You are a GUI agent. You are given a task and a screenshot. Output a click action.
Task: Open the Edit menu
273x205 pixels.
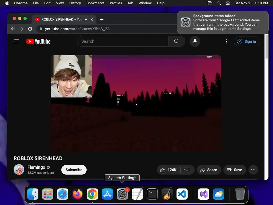pos(47,3)
